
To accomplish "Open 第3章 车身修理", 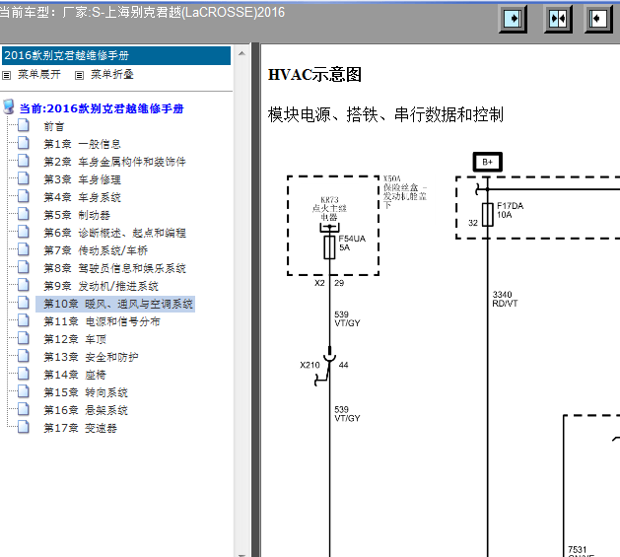I will point(82,179).
